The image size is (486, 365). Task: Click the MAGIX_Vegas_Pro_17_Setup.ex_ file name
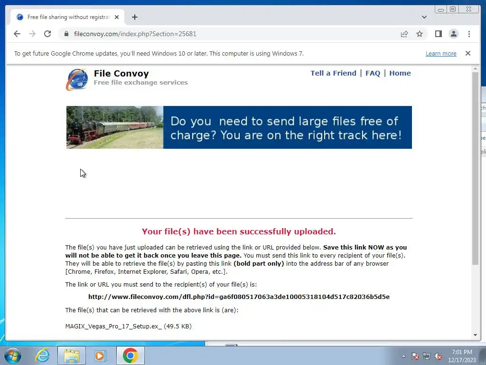[x=113, y=326]
